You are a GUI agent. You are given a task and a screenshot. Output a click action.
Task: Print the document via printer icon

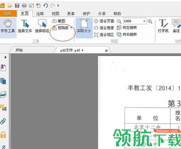tap(24, 6)
